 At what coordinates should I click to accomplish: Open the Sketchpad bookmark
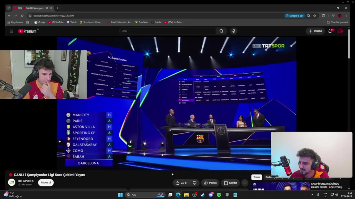(91, 22)
